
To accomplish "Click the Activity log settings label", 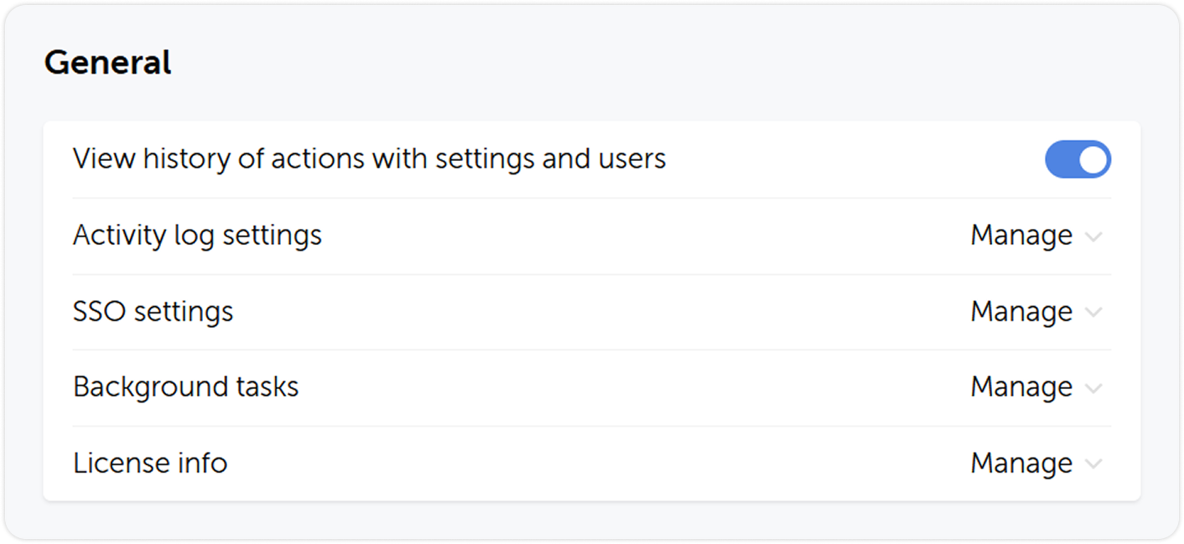I will coord(198,236).
